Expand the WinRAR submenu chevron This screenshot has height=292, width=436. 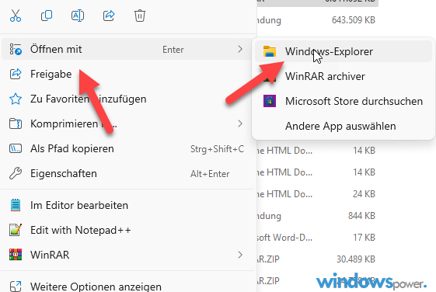[x=240, y=255]
